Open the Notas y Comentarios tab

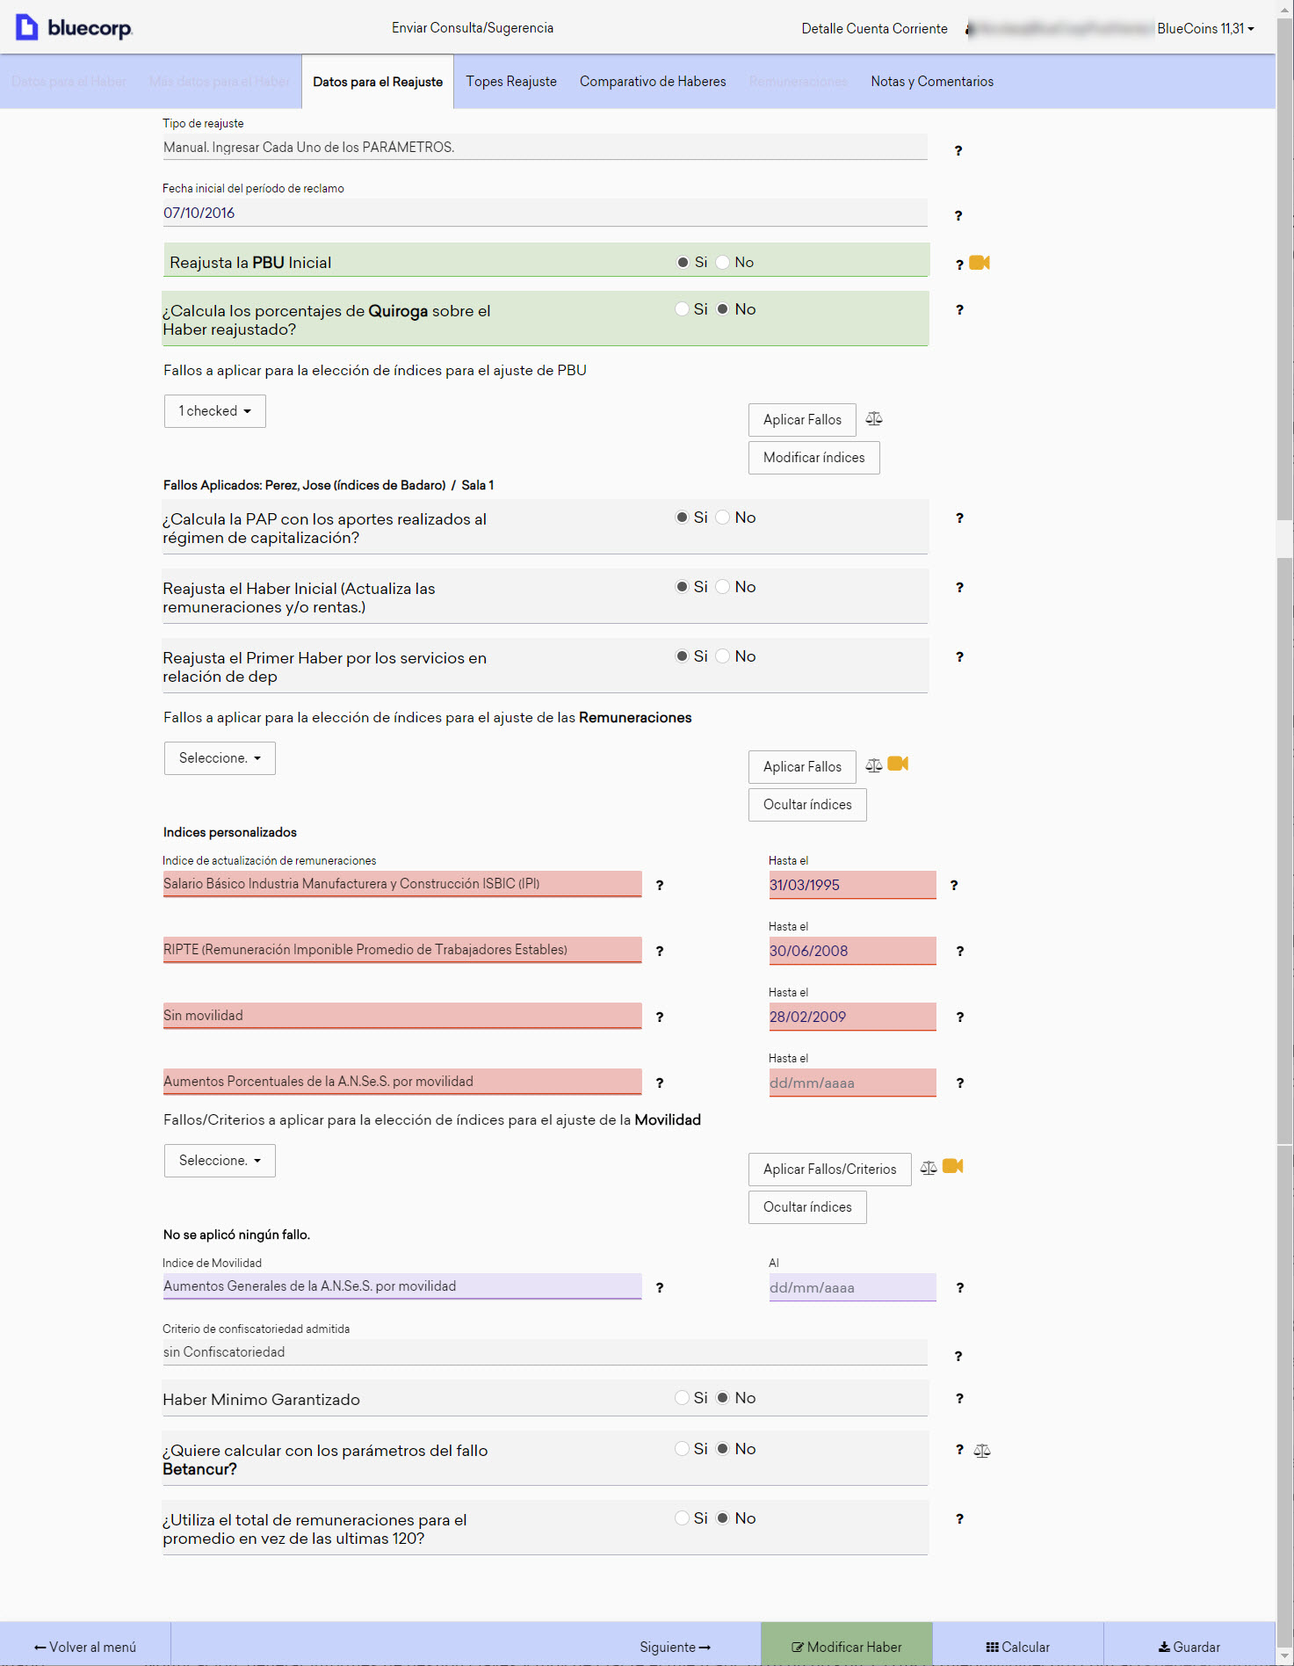(x=932, y=82)
